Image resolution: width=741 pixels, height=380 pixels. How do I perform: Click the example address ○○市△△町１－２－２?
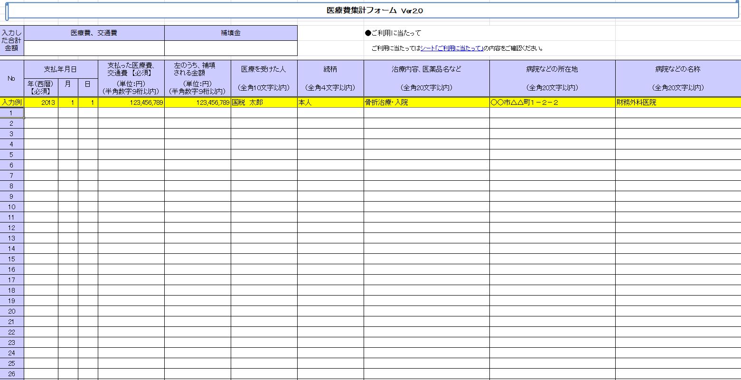553,102
